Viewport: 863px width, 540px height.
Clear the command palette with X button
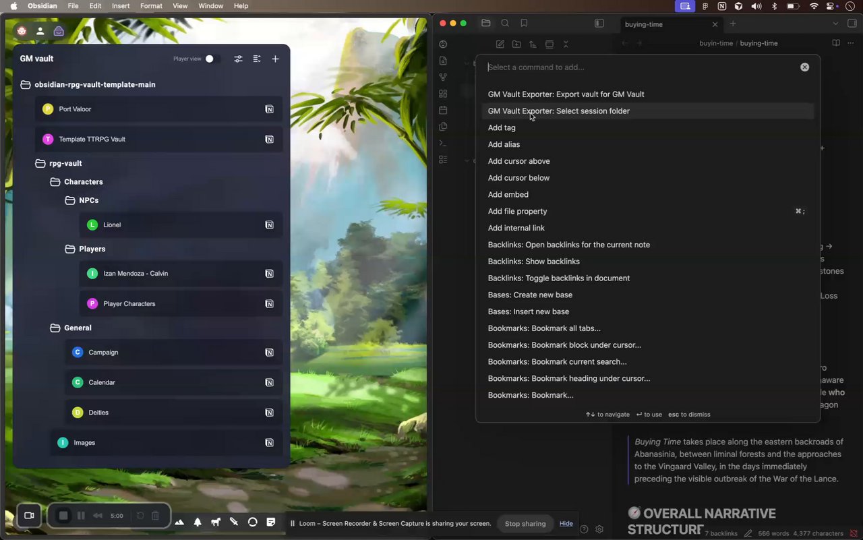(804, 67)
